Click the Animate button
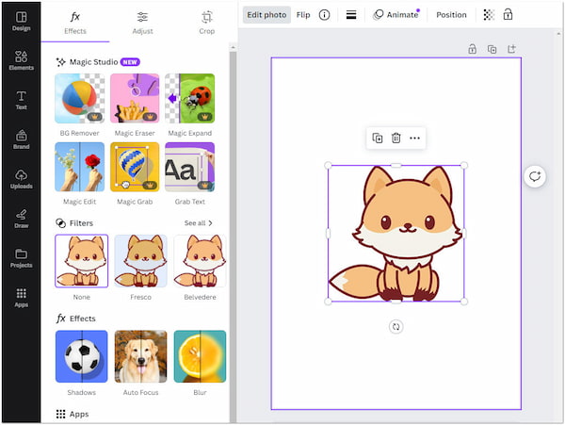Viewport: 565px width, 425px height. tap(396, 15)
